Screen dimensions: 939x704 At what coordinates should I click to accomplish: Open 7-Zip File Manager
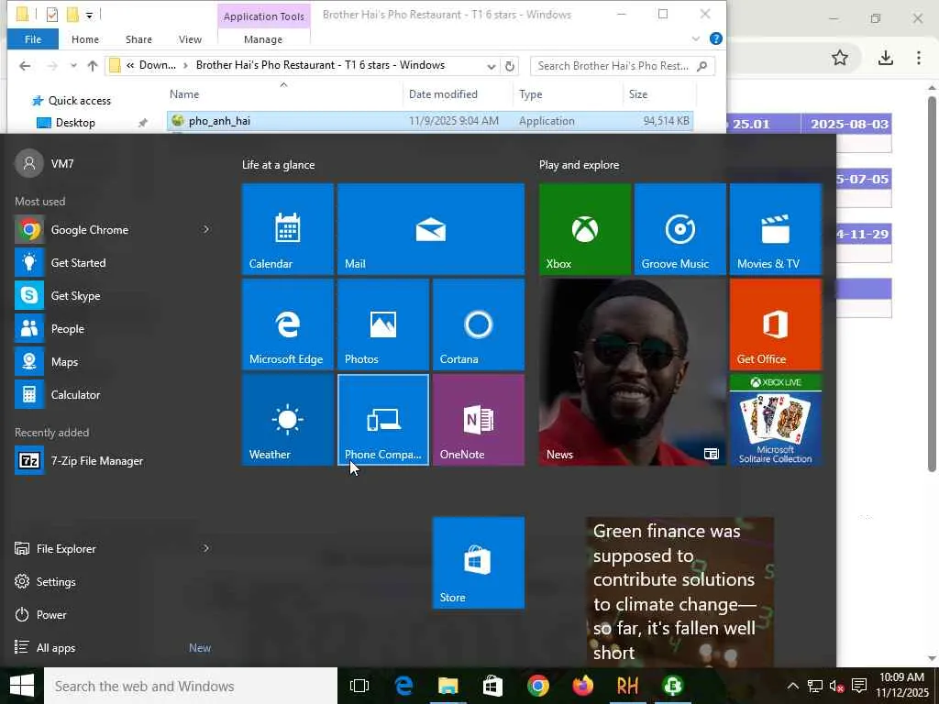point(95,461)
